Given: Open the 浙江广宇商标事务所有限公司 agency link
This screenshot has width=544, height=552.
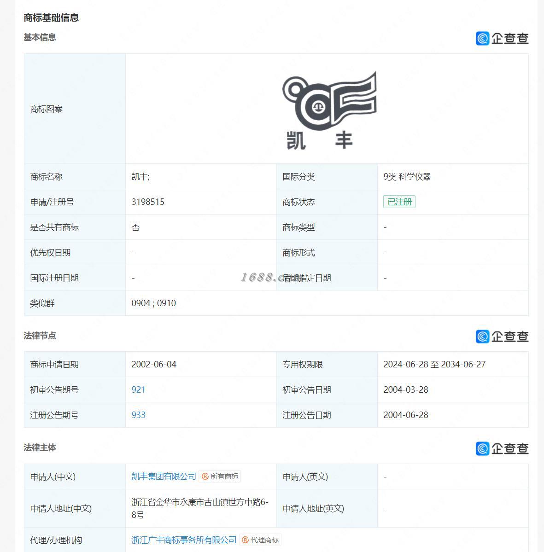Looking at the screenshot, I should point(184,540).
